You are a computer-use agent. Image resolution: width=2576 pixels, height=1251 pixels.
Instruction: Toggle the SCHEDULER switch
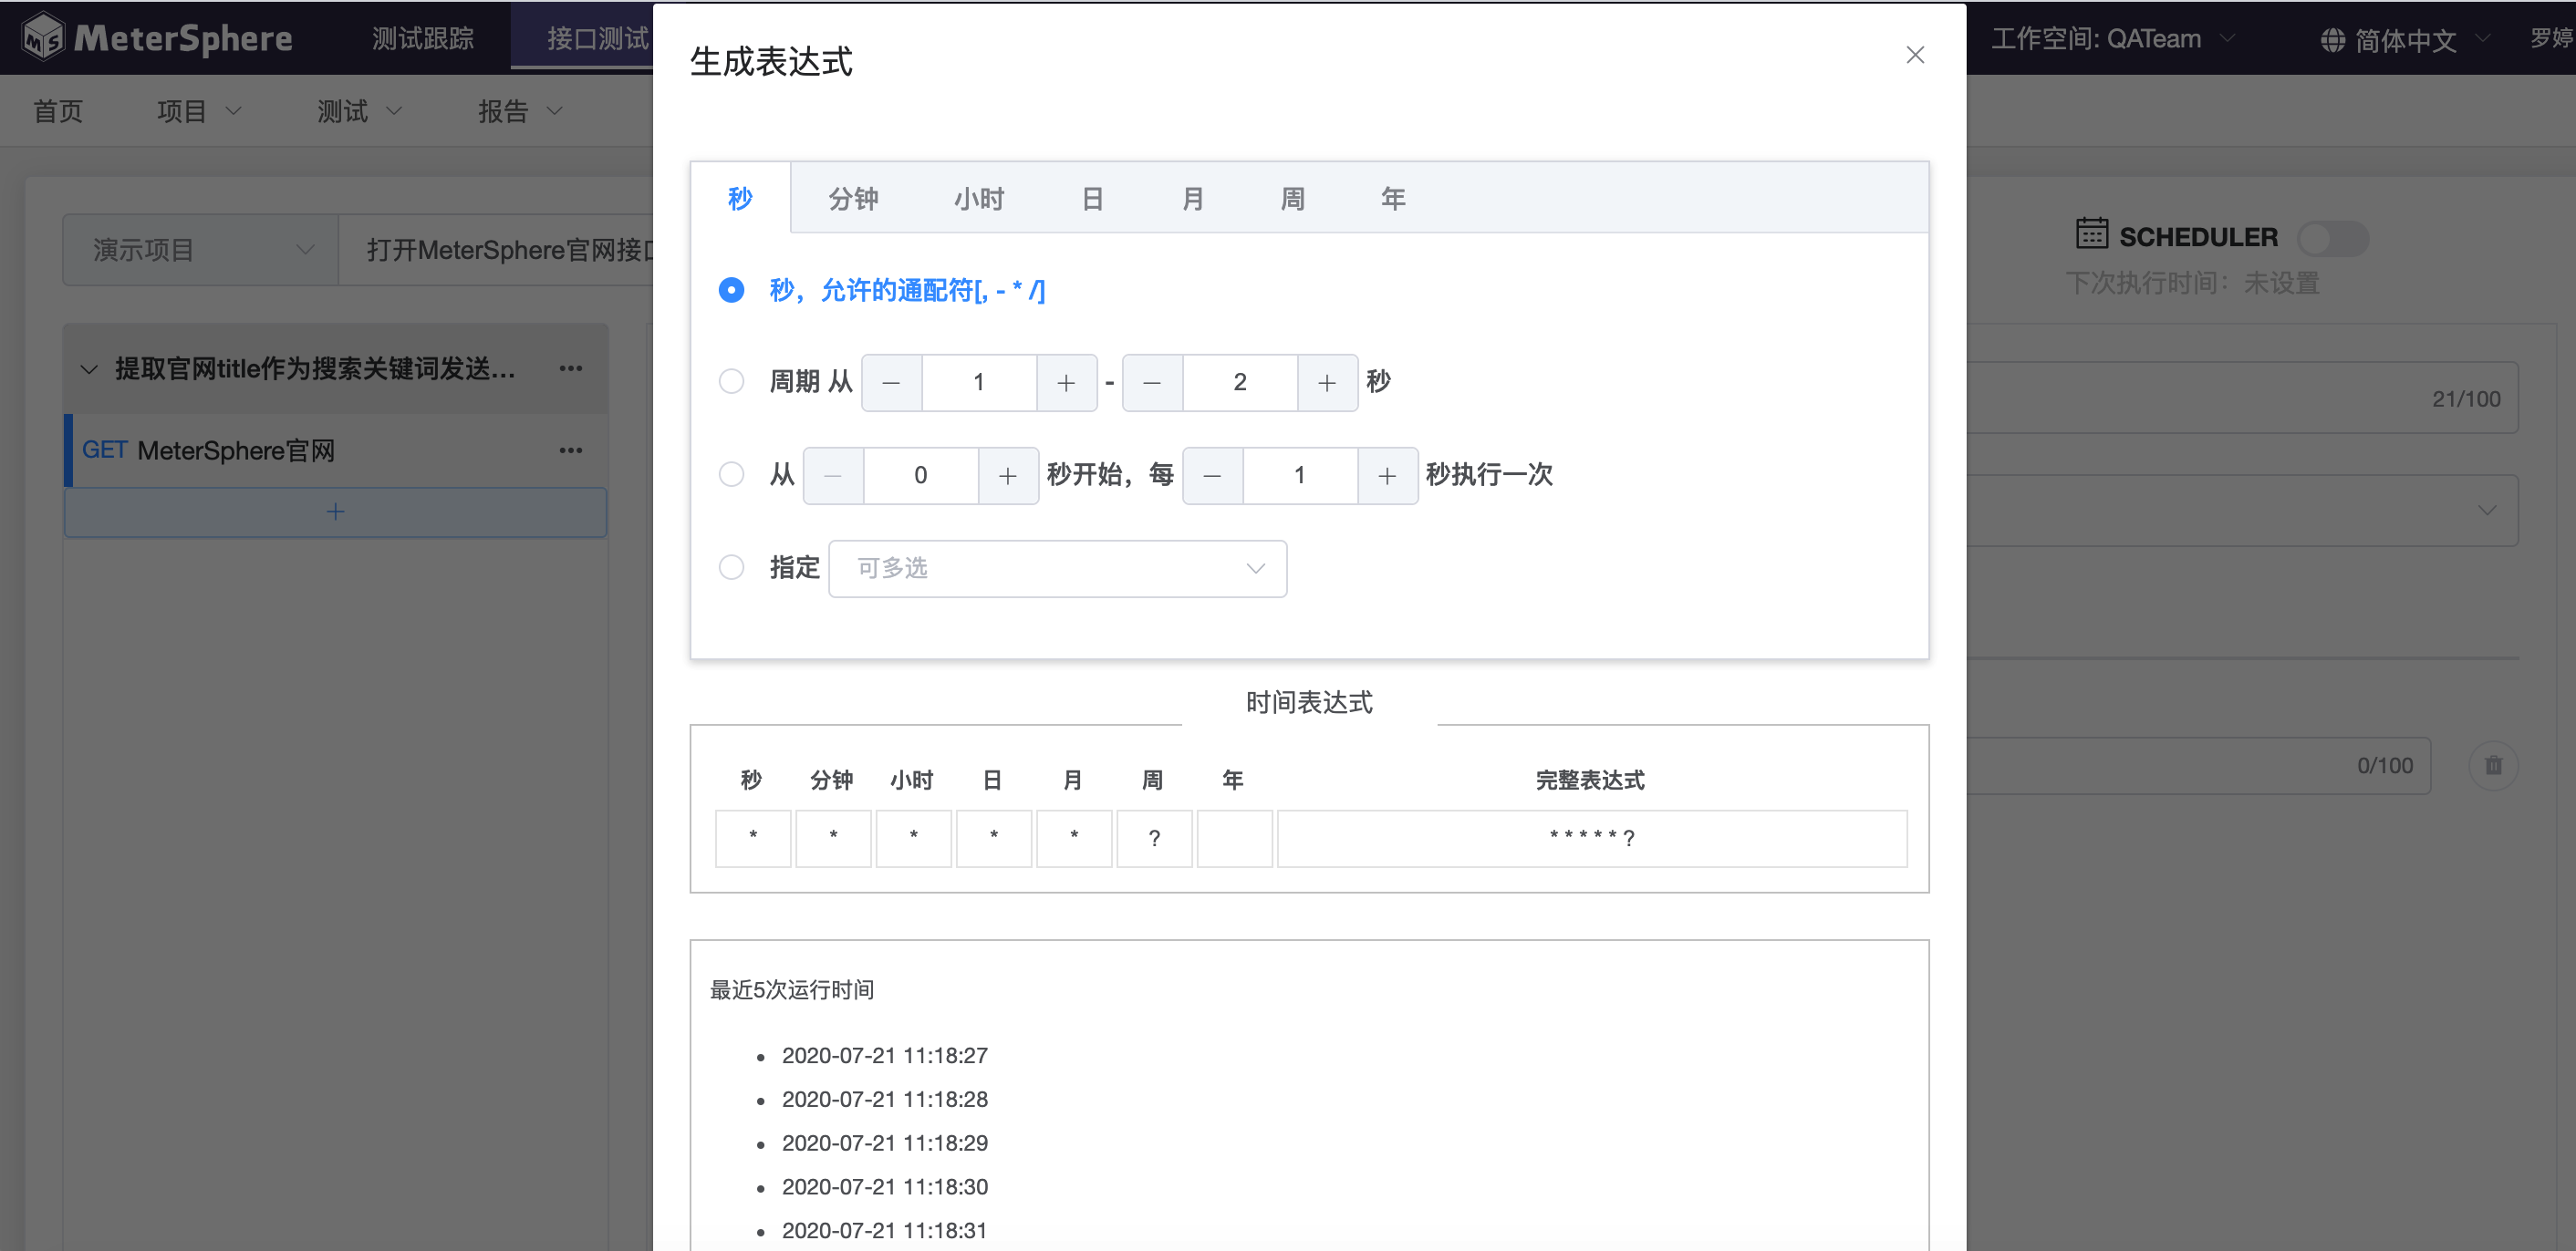pos(2332,238)
